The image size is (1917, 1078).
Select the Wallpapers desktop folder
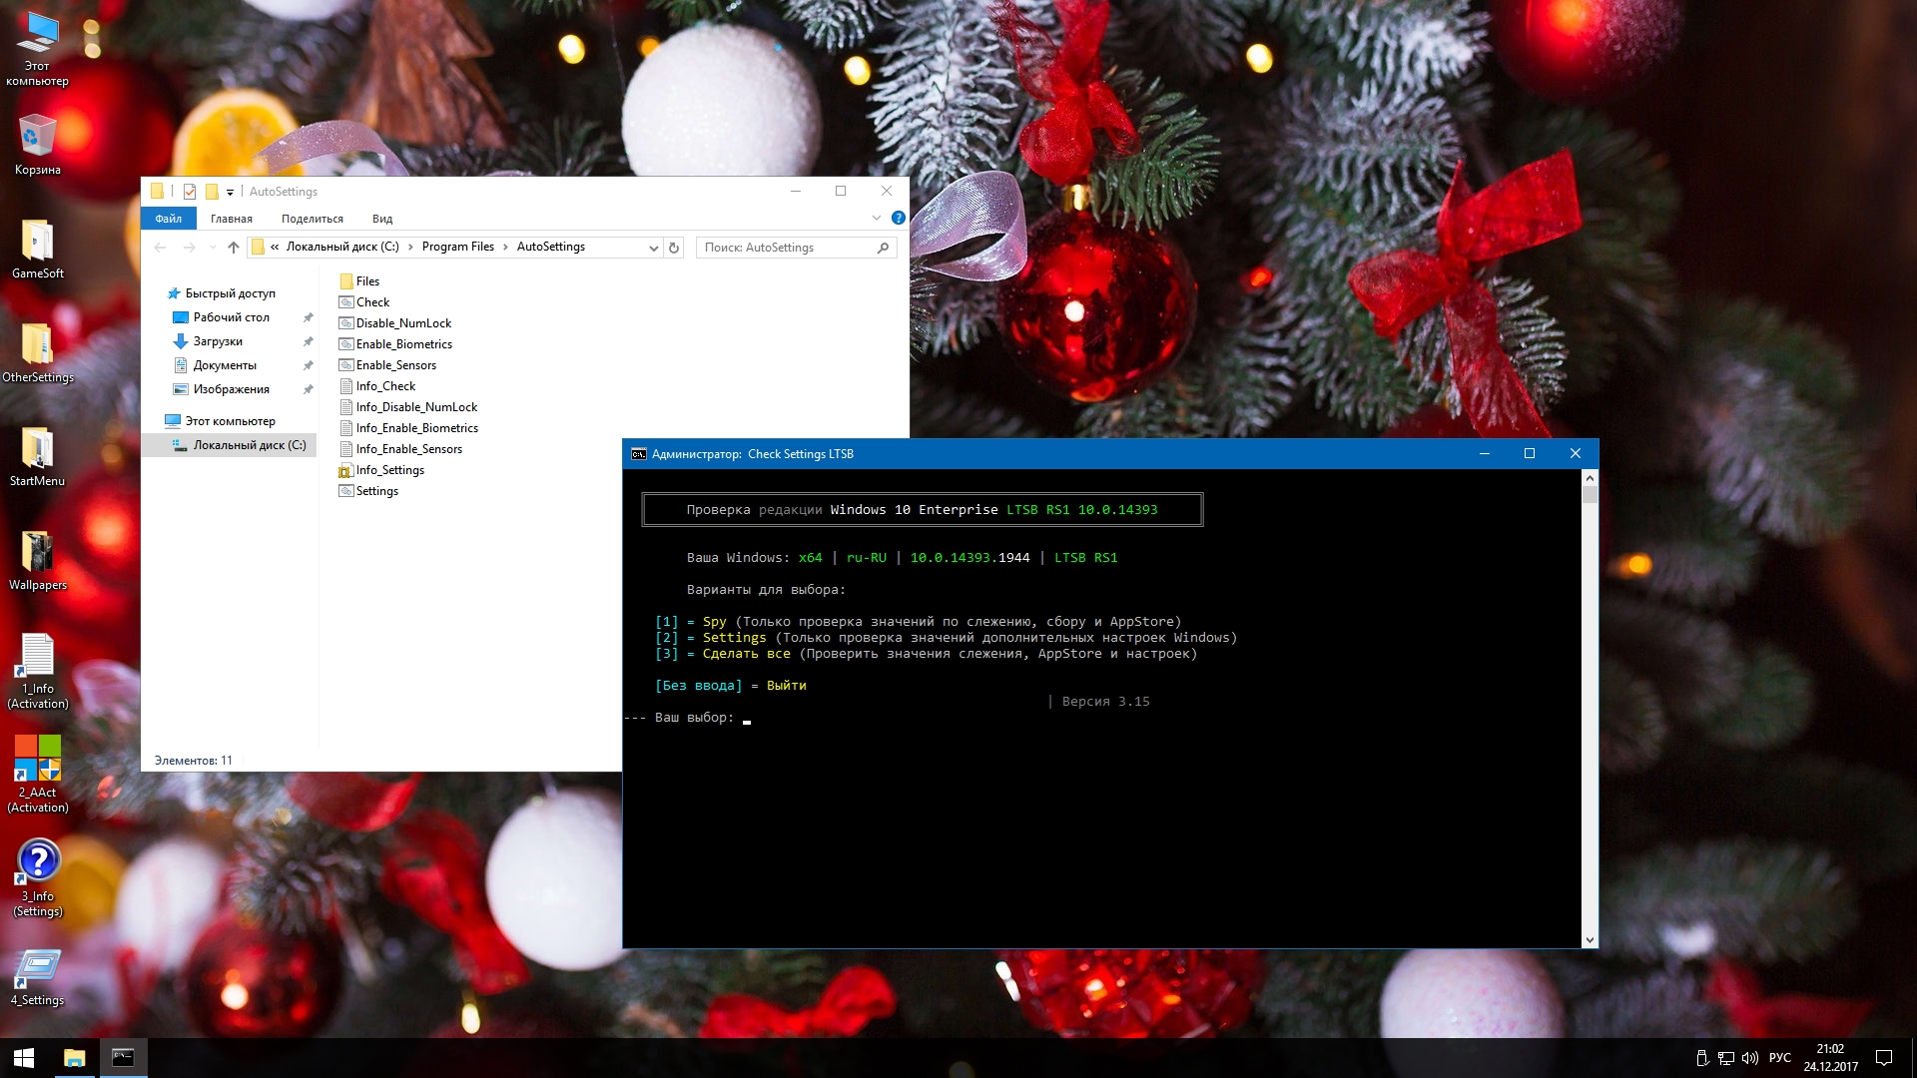pyautogui.click(x=37, y=561)
